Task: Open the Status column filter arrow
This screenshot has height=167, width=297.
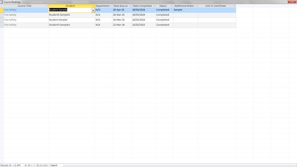Action: pyautogui.click(x=171, y=6)
